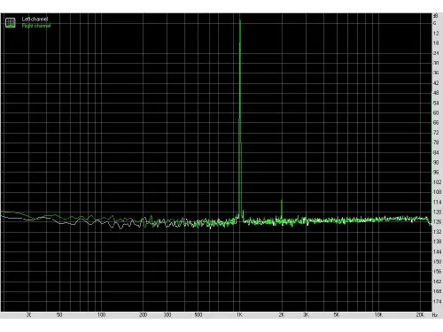Click the 200 Hz frequency axis label

pos(143,315)
